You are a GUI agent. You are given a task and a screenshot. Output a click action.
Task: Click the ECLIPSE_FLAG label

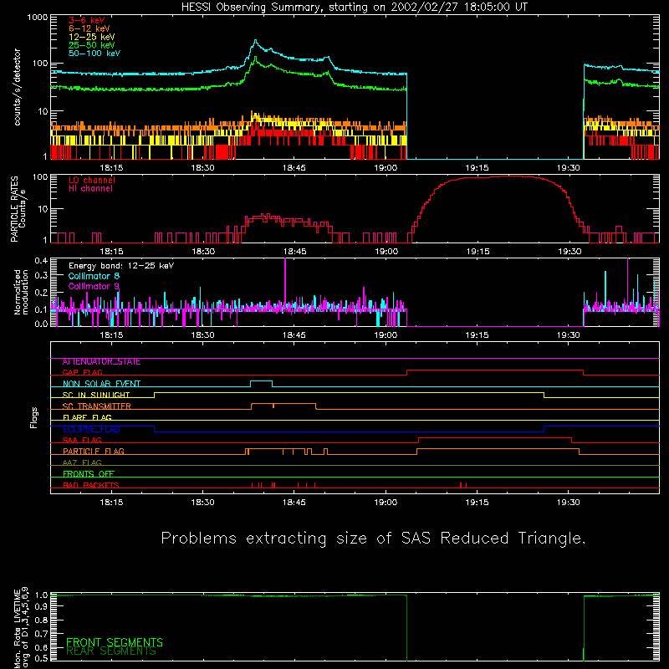point(91,429)
